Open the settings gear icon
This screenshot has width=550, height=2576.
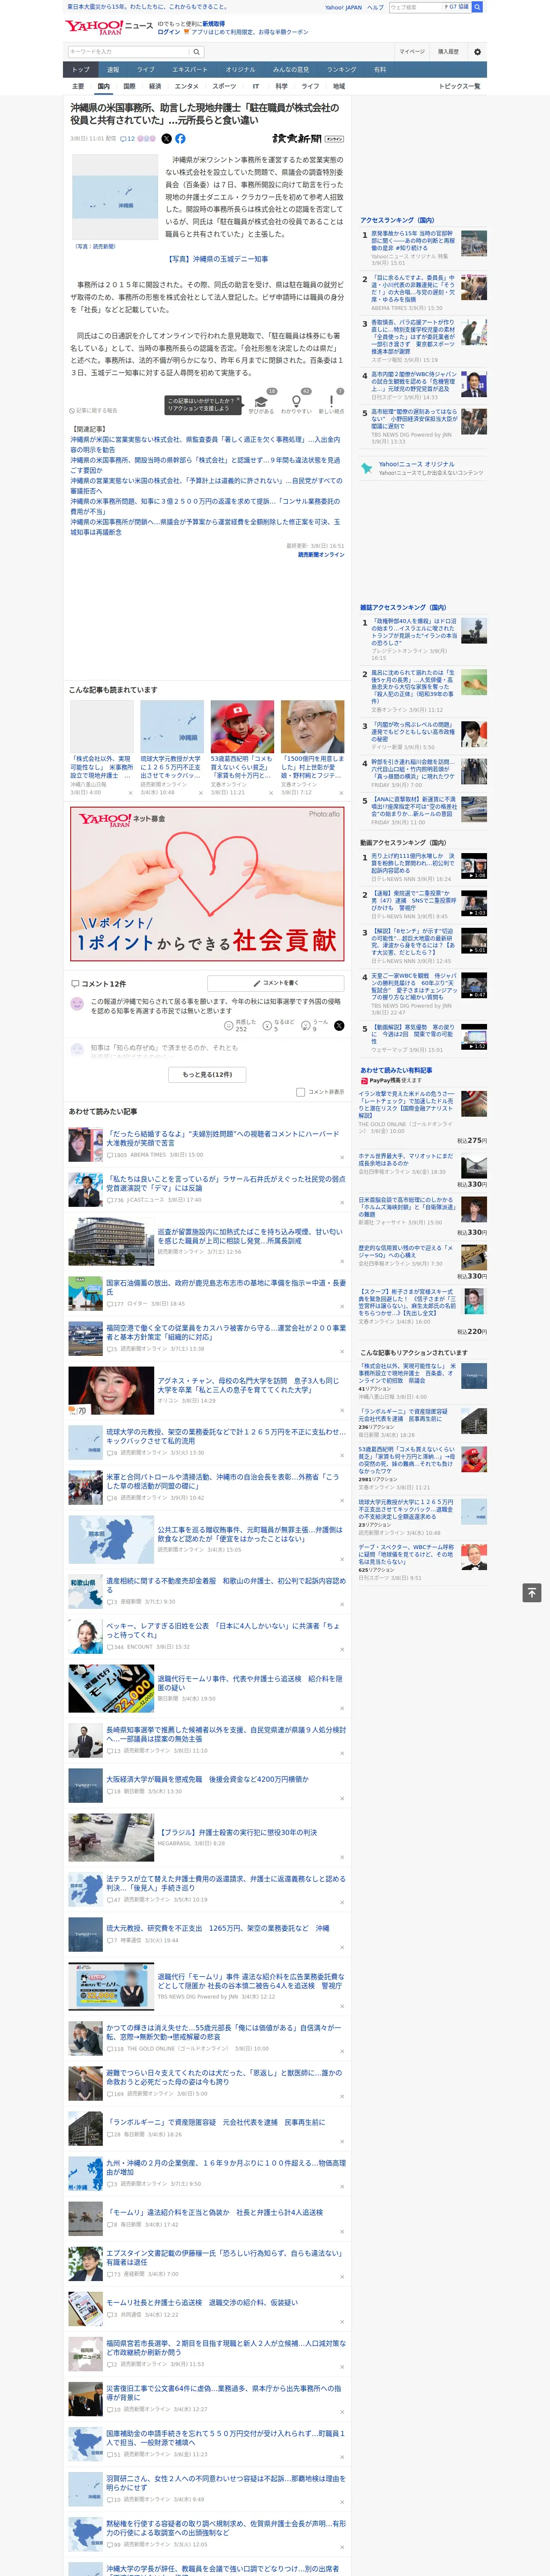click(477, 51)
